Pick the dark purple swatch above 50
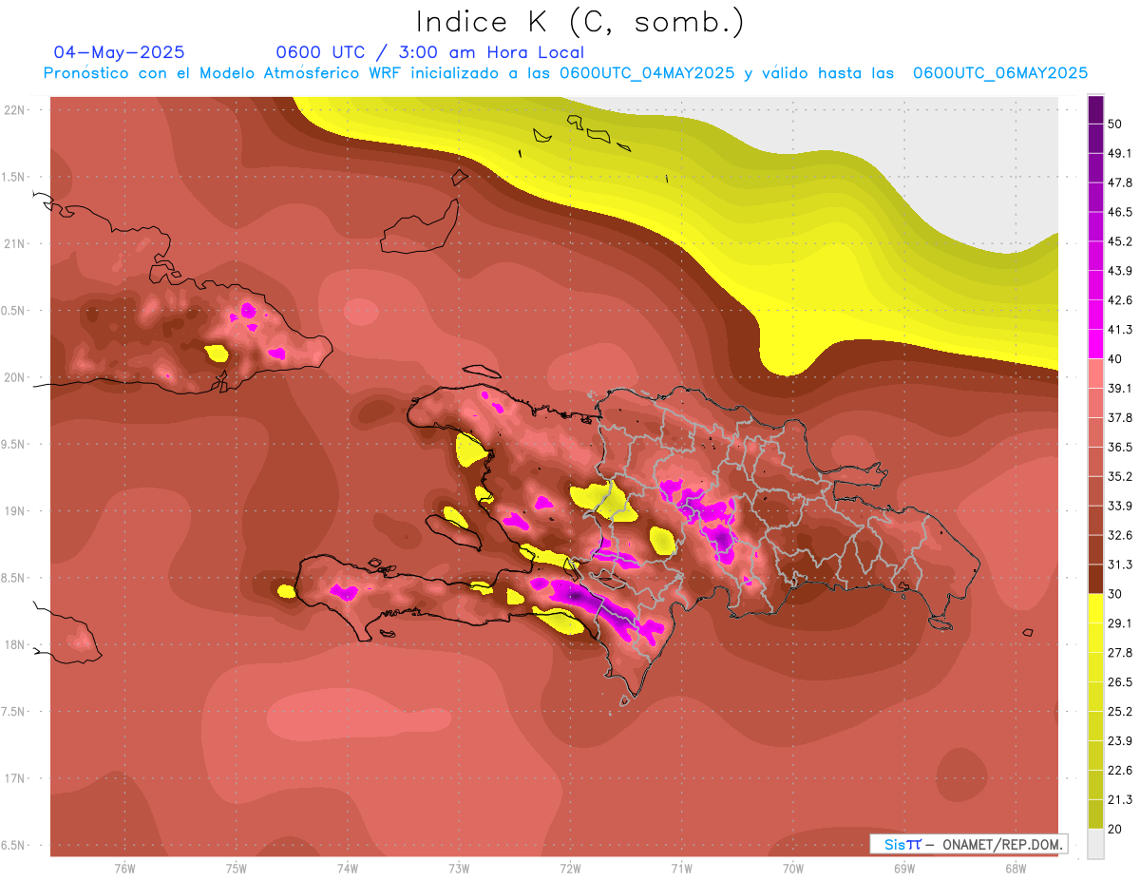 (x=1095, y=109)
